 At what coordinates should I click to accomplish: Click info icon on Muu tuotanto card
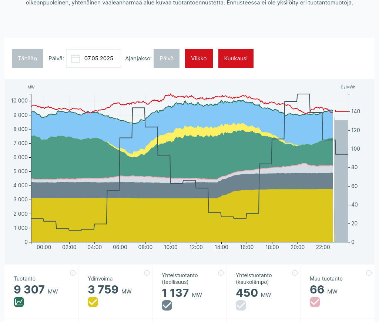(369, 273)
